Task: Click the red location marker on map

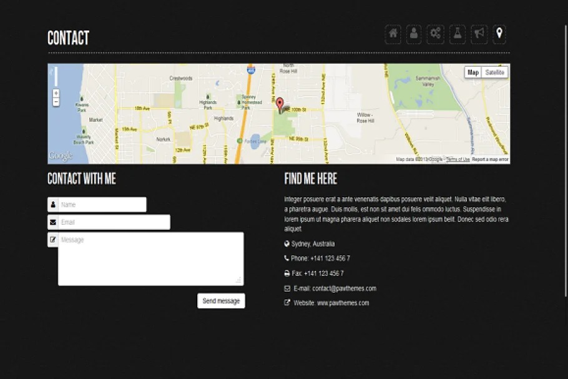Action: [280, 104]
